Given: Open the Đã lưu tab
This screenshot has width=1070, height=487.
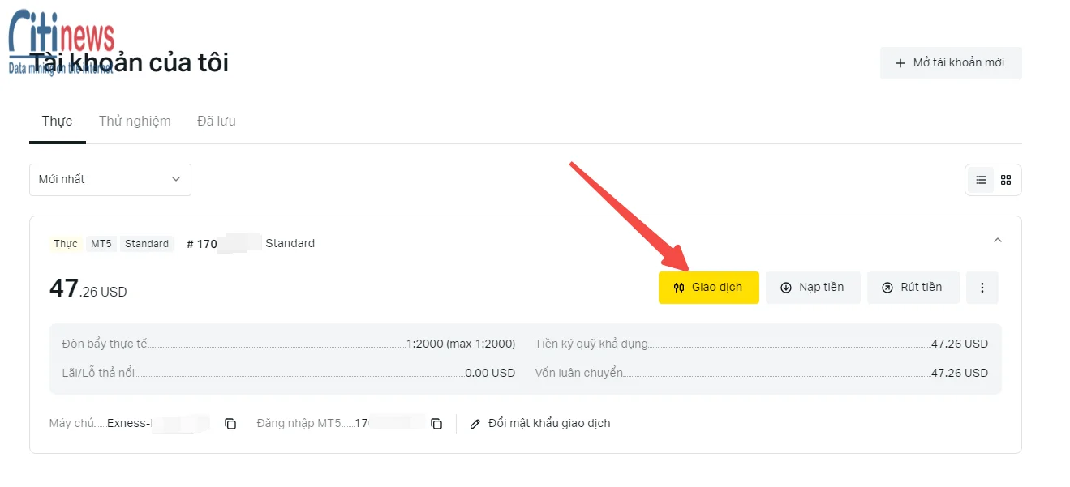Looking at the screenshot, I should coord(217,122).
